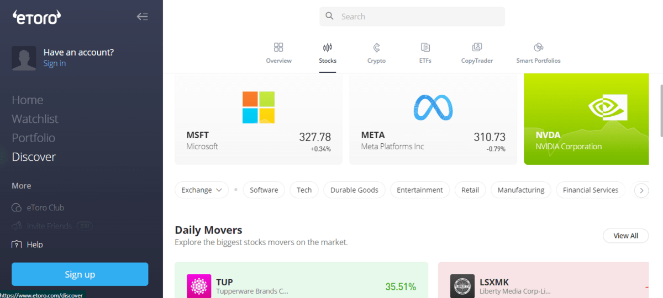Switch to the ETFs tab
663x298 pixels.
point(425,53)
